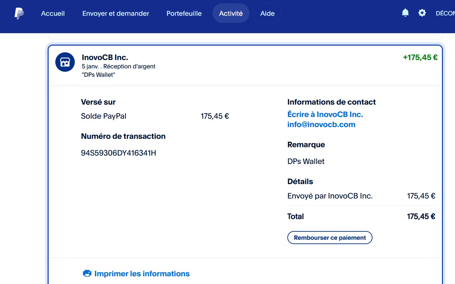Click the Numéro de transaction heading
This screenshot has width=455, height=284.
coord(123,136)
